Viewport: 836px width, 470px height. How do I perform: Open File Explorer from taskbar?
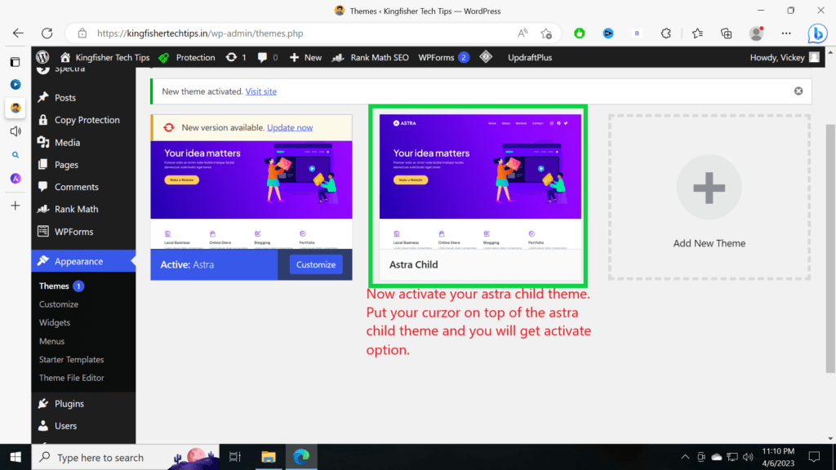tap(268, 457)
